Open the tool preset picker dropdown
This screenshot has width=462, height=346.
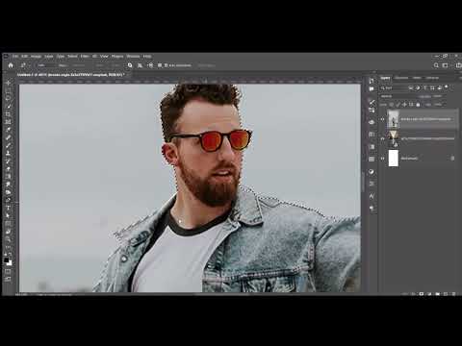(x=24, y=65)
